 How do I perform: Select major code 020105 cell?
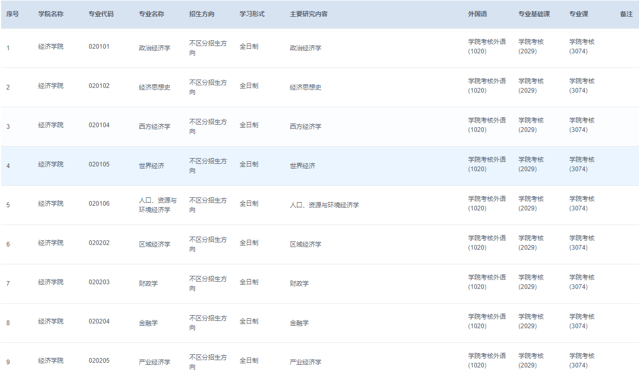coord(99,164)
